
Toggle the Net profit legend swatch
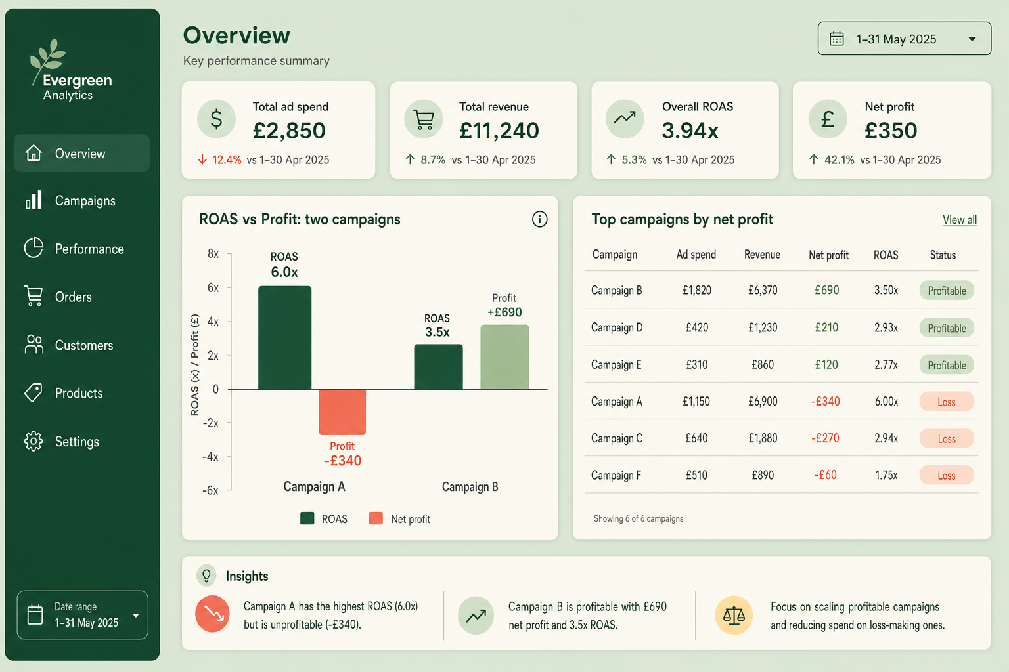[376, 518]
